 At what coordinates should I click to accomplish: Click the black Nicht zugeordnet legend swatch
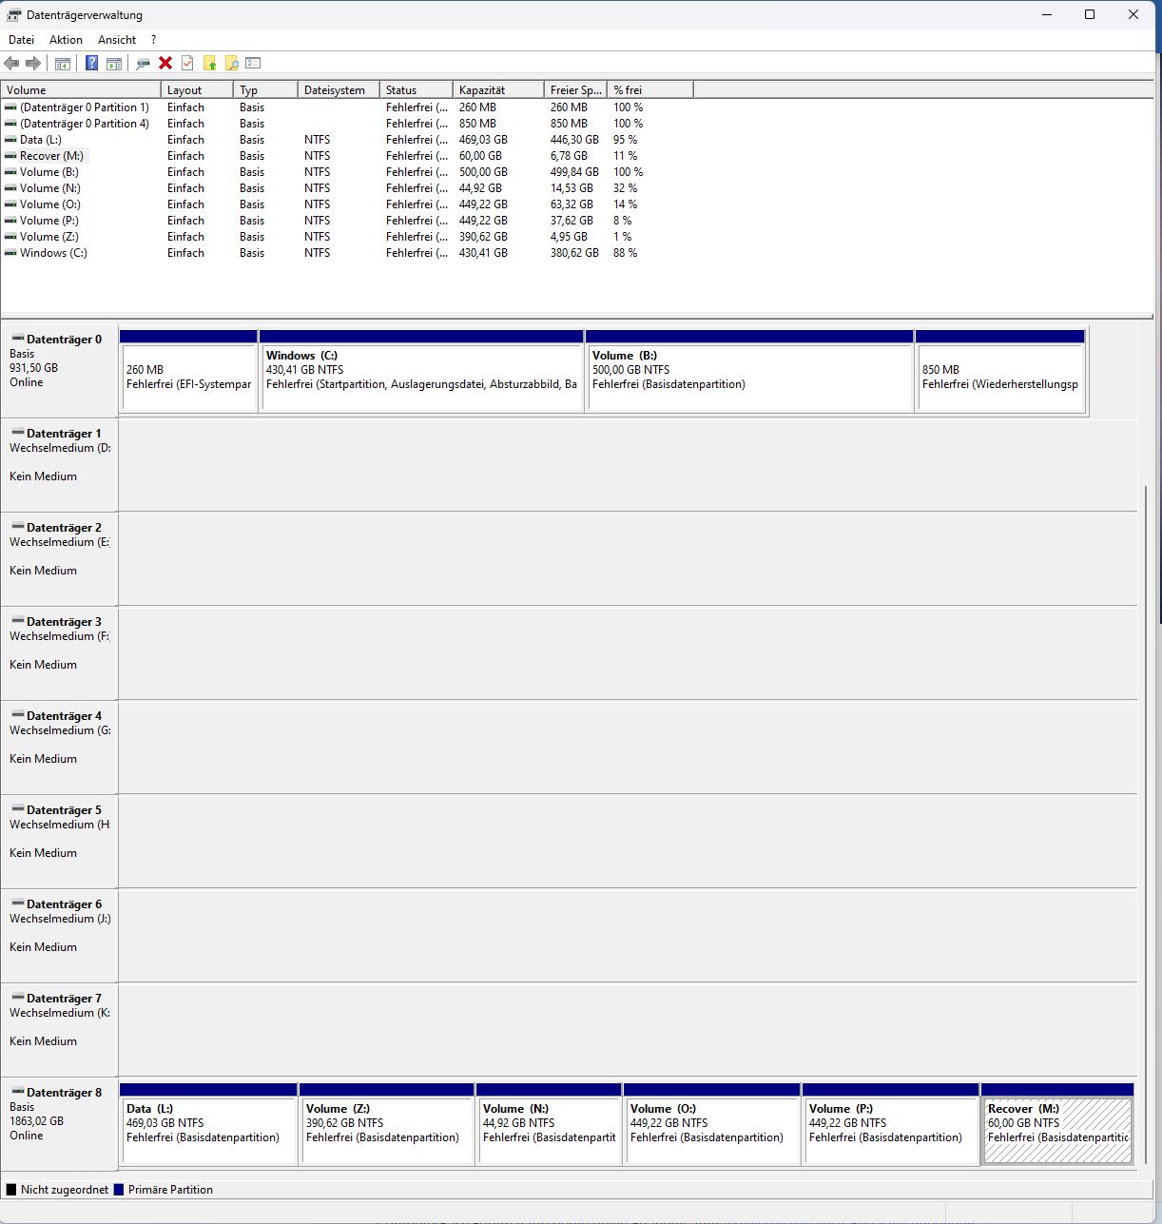tap(11, 1190)
